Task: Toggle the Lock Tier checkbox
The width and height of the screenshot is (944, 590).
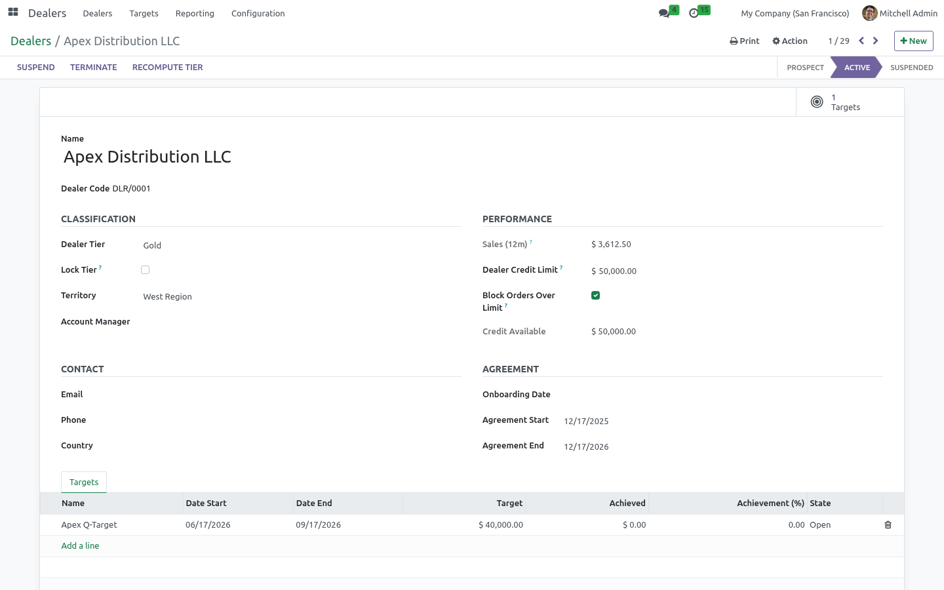Action: point(145,269)
